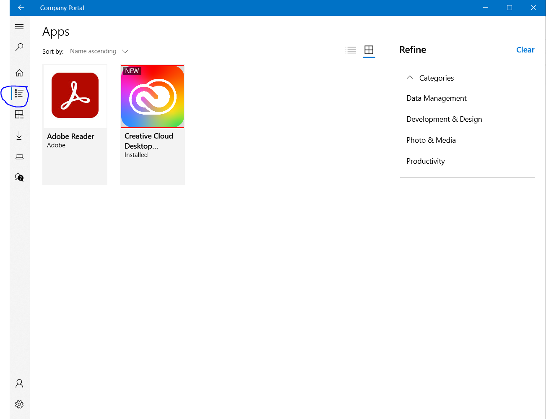Open Downloads & updates sidebar icon
The height and width of the screenshot is (419, 546).
(19, 136)
